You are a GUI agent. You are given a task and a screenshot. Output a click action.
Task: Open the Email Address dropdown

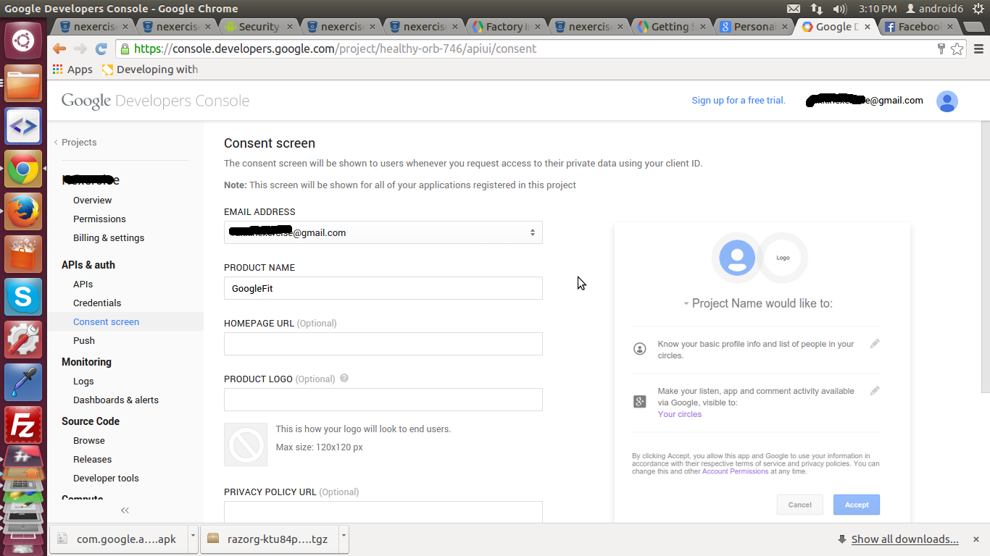tap(383, 232)
